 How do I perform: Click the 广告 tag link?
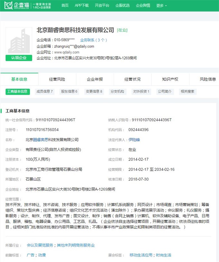[x=31, y=255]
